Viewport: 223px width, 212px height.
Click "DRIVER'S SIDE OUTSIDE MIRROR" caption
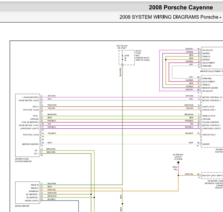[x=23, y=160]
